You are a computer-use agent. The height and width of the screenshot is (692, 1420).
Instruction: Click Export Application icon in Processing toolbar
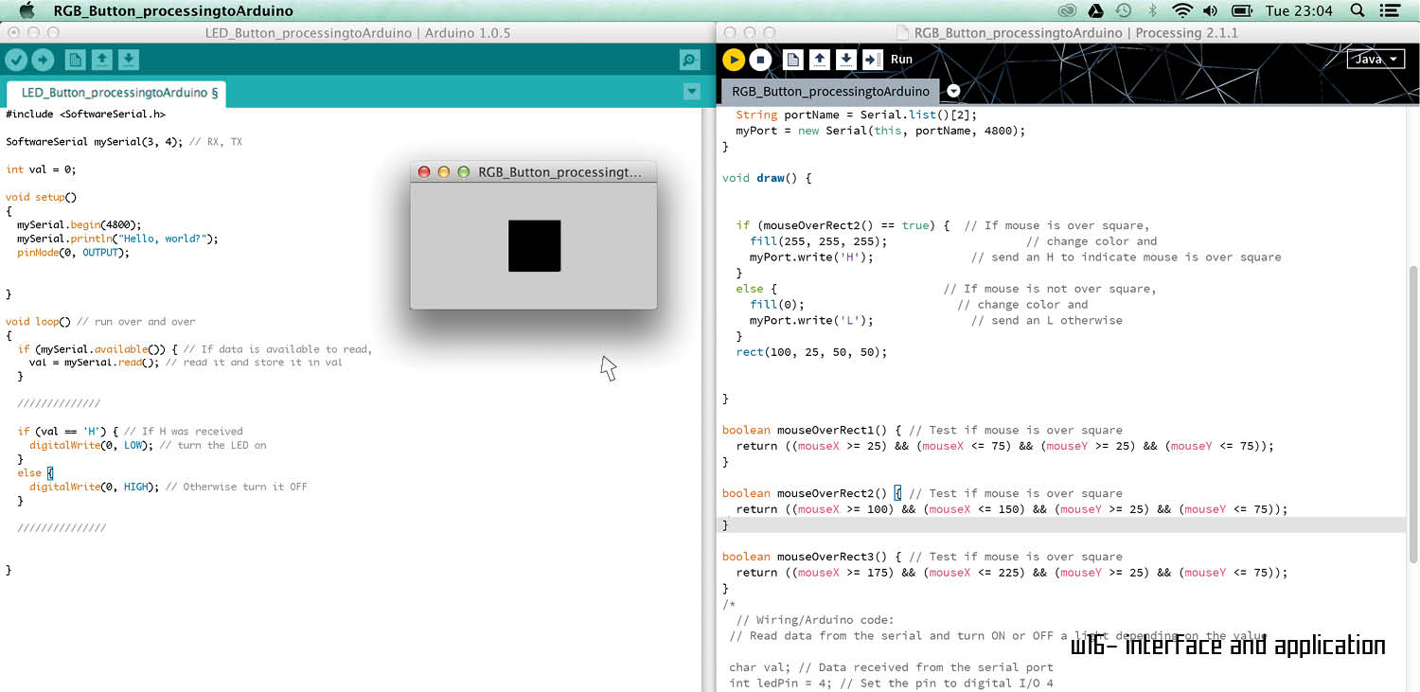point(873,60)
